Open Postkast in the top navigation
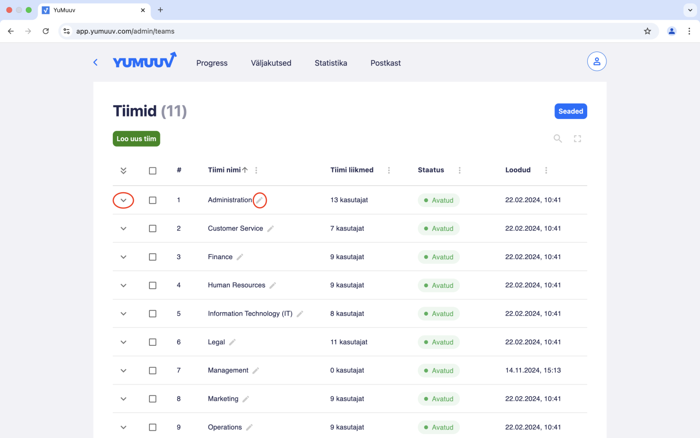This screenshot has width=700, height=438. pyautogui.click(x=386, y=63)
